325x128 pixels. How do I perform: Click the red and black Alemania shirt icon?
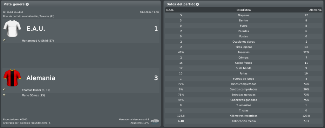12,78
